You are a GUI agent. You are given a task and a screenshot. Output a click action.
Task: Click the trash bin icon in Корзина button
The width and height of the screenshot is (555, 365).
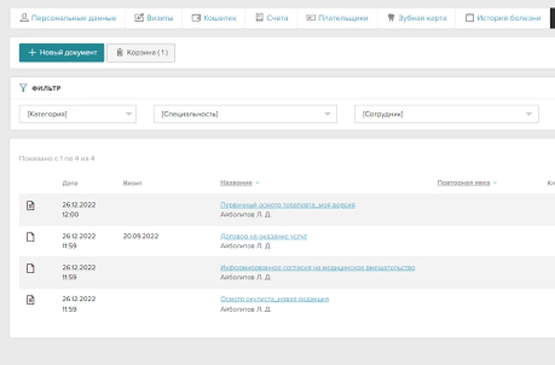coord(118,53)
